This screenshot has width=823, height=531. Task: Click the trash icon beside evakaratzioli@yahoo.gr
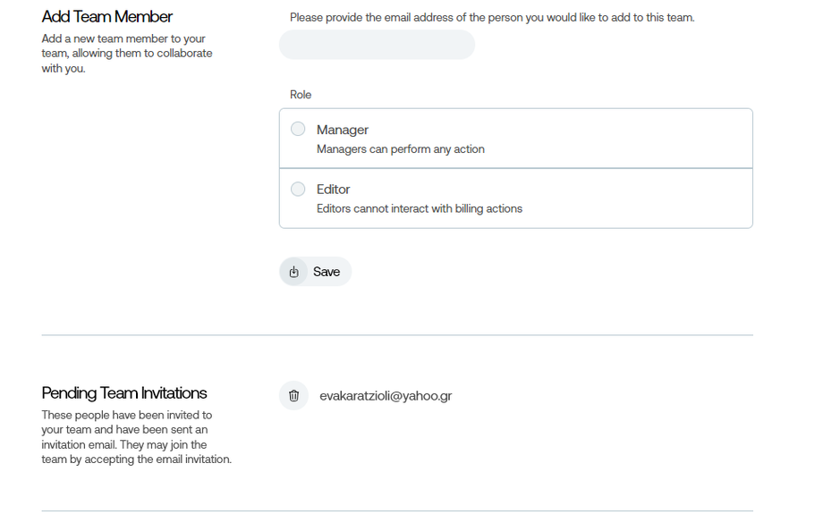coord(293,395)
